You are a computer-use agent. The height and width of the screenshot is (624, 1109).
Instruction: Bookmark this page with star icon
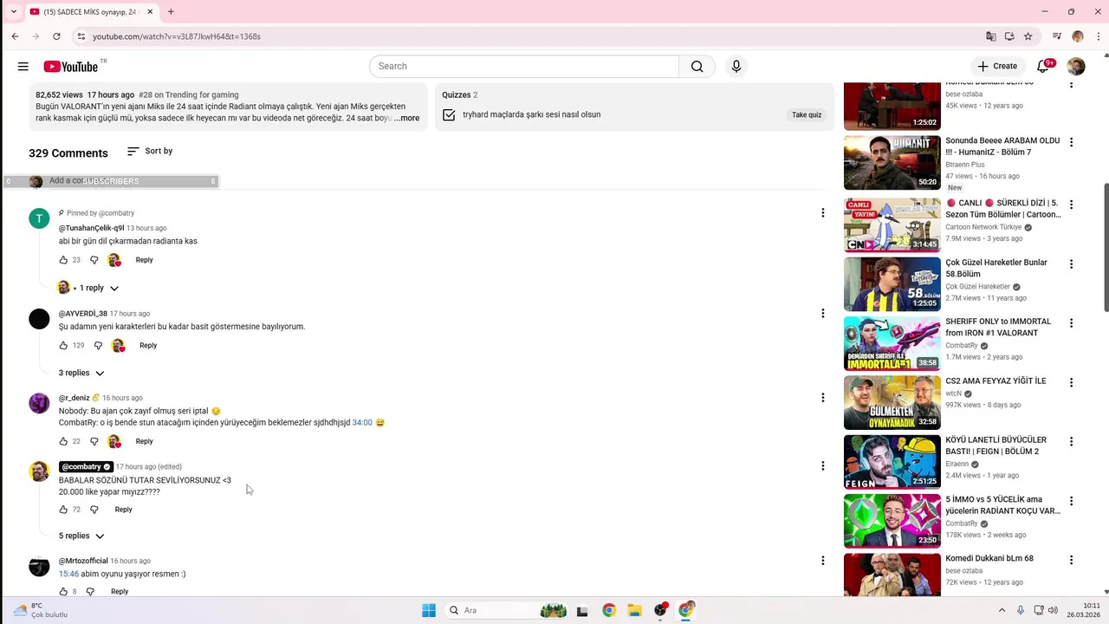pyautogui.click(x=1028, y=36)
